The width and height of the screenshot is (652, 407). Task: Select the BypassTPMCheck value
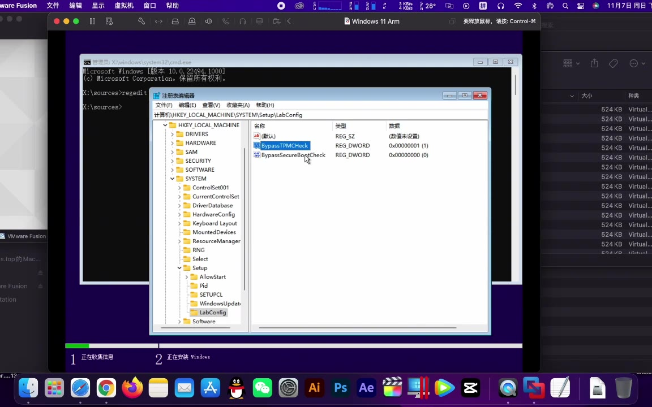pyautogui.click(x=285, y=145)
